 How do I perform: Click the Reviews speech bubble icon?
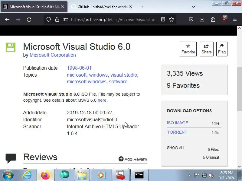[11, 158]
